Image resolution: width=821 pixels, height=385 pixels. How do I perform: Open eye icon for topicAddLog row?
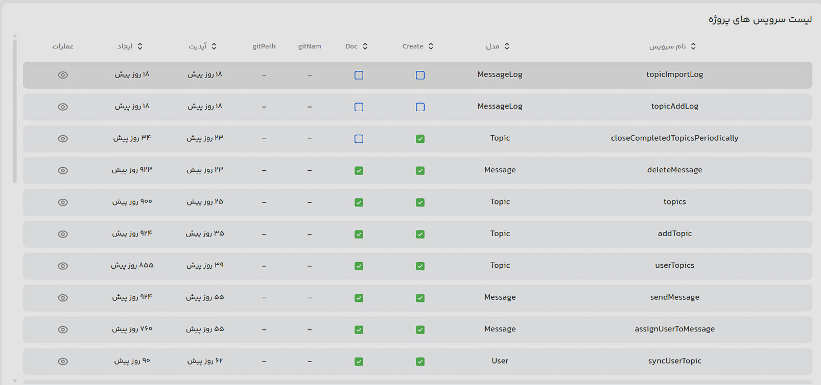tap(63, 107)
